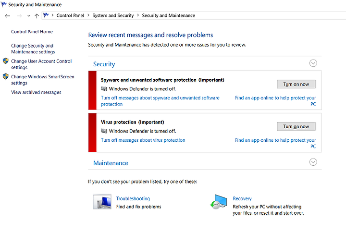Open the Recovery link
The image size is (346, 245).
[x=242, y=198]
